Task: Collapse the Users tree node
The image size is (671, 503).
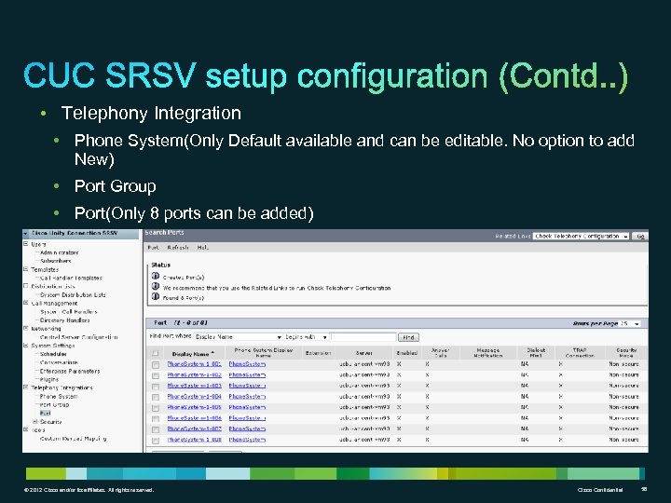Action: 26,244
